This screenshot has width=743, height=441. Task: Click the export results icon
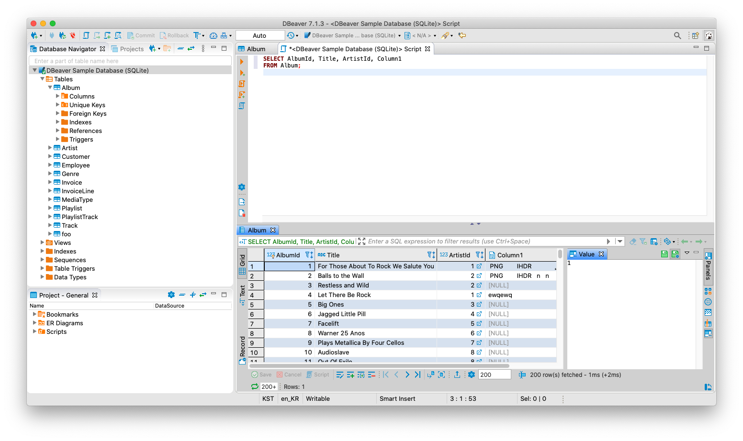pos(457,375)
